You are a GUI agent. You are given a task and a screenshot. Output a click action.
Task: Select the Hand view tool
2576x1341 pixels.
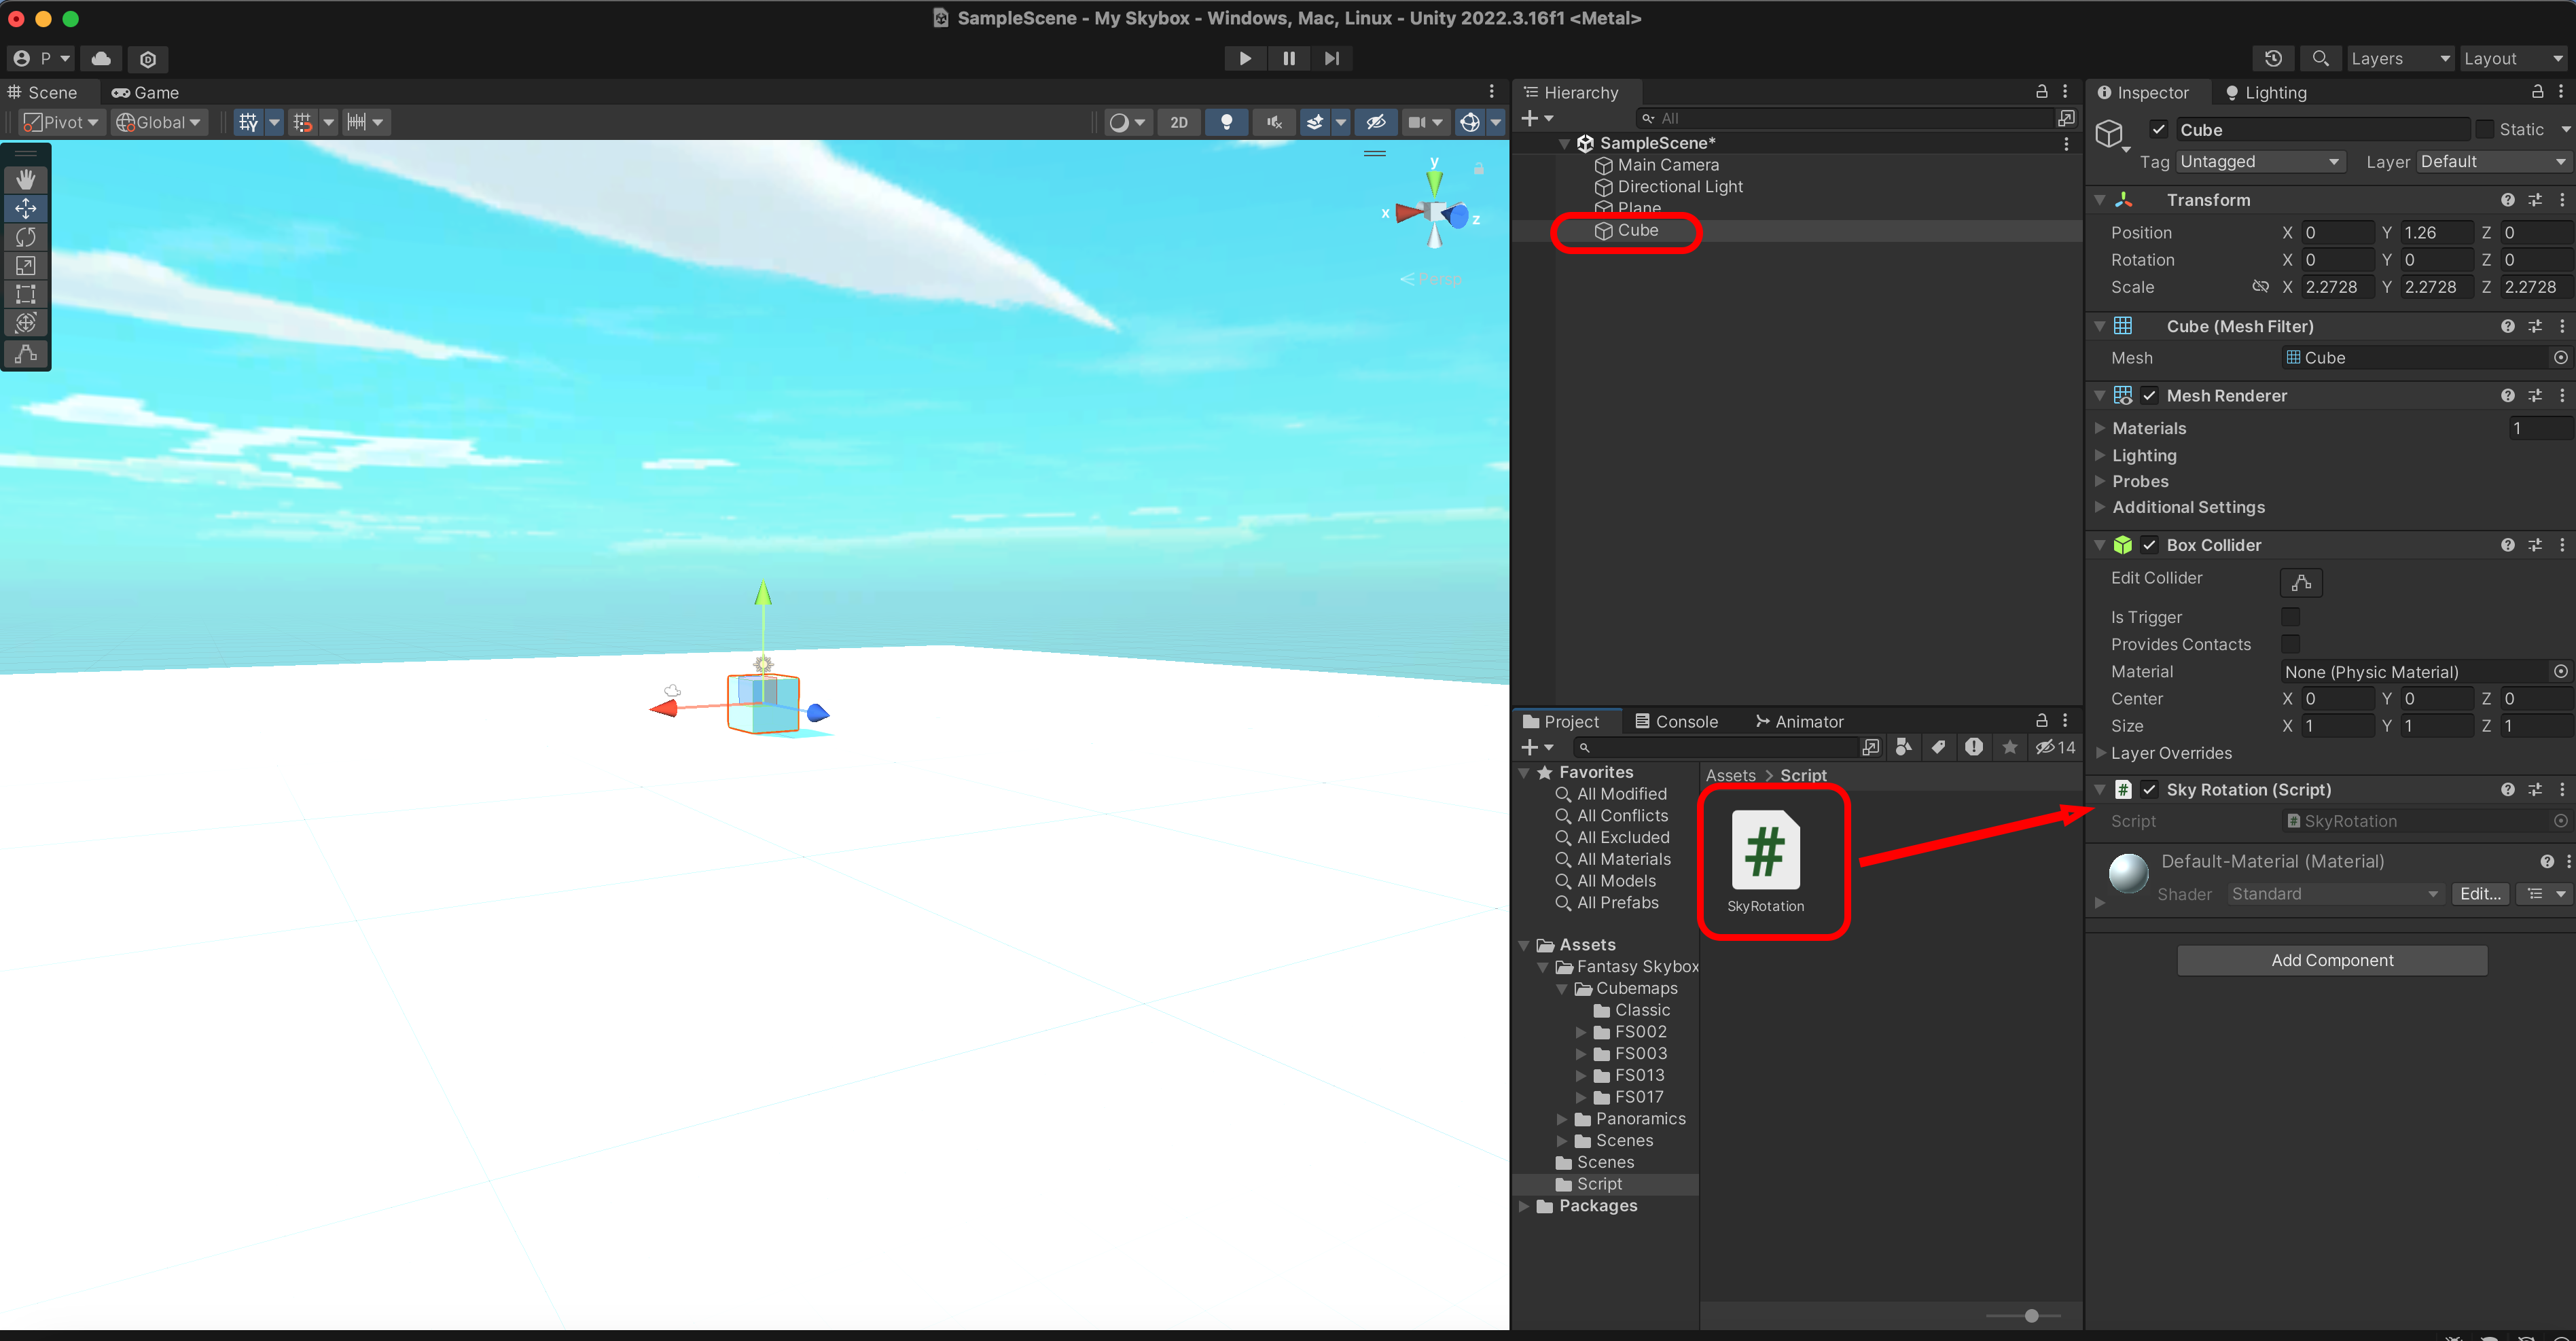pos(26,179)
